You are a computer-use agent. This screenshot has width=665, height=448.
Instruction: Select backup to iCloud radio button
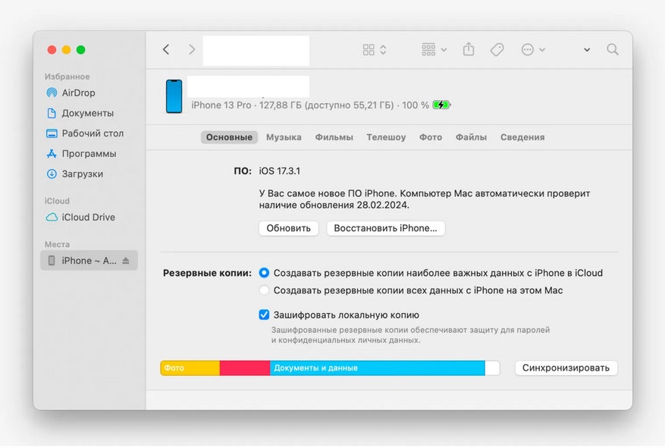(264, 273)
